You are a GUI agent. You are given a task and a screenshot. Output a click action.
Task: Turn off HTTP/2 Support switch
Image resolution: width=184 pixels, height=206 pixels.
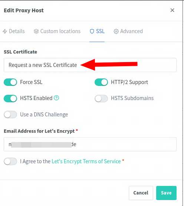[x=101, y=82]
